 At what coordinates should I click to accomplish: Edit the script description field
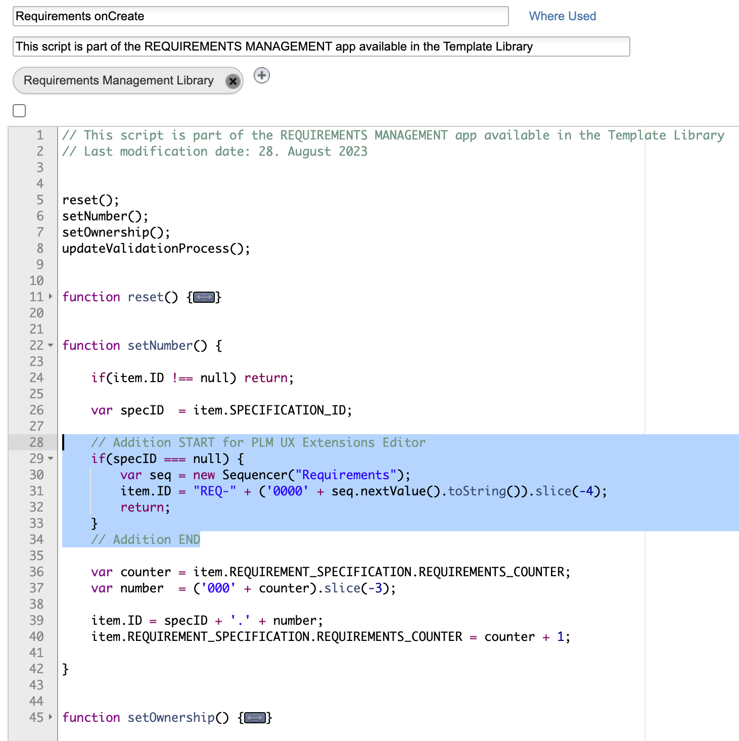tap(321, 47)
